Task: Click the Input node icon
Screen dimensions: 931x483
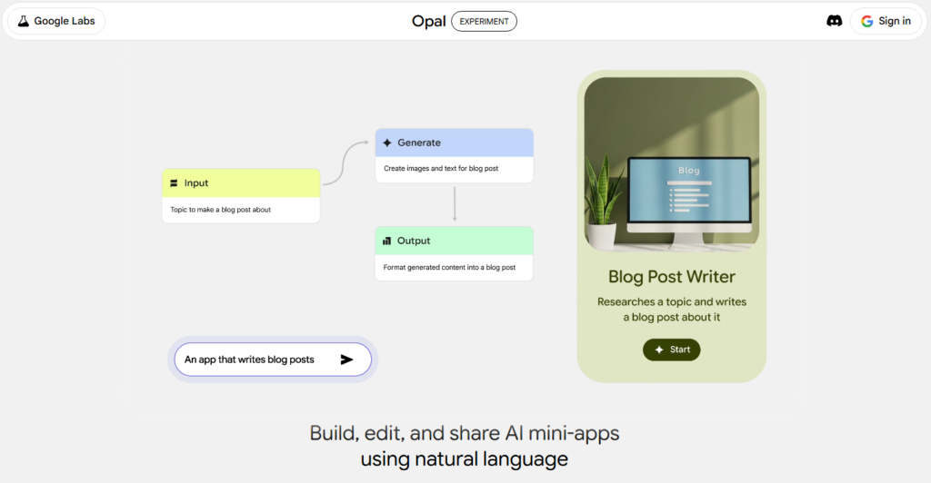Action: pos(174,183)
